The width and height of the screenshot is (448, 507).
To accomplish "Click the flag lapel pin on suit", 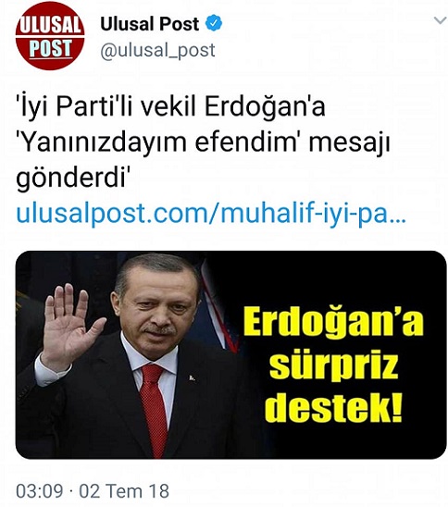I will 192,377.
